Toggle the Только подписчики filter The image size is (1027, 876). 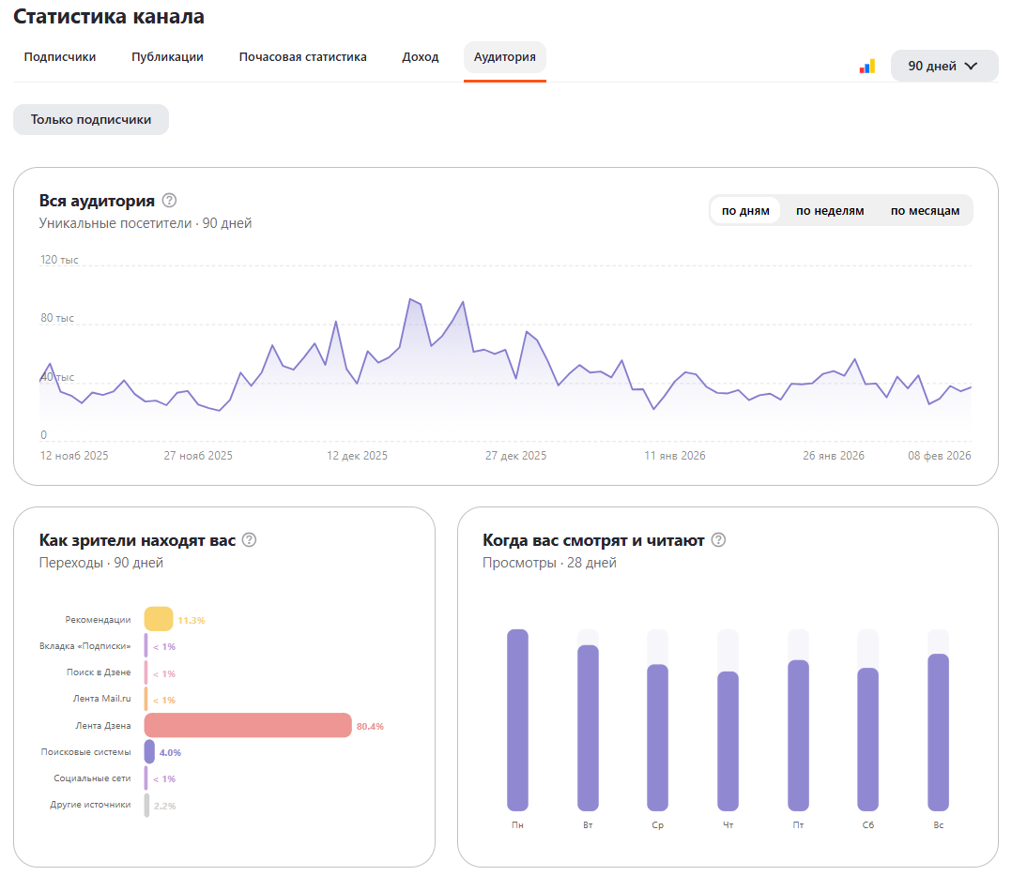[91, 120]
